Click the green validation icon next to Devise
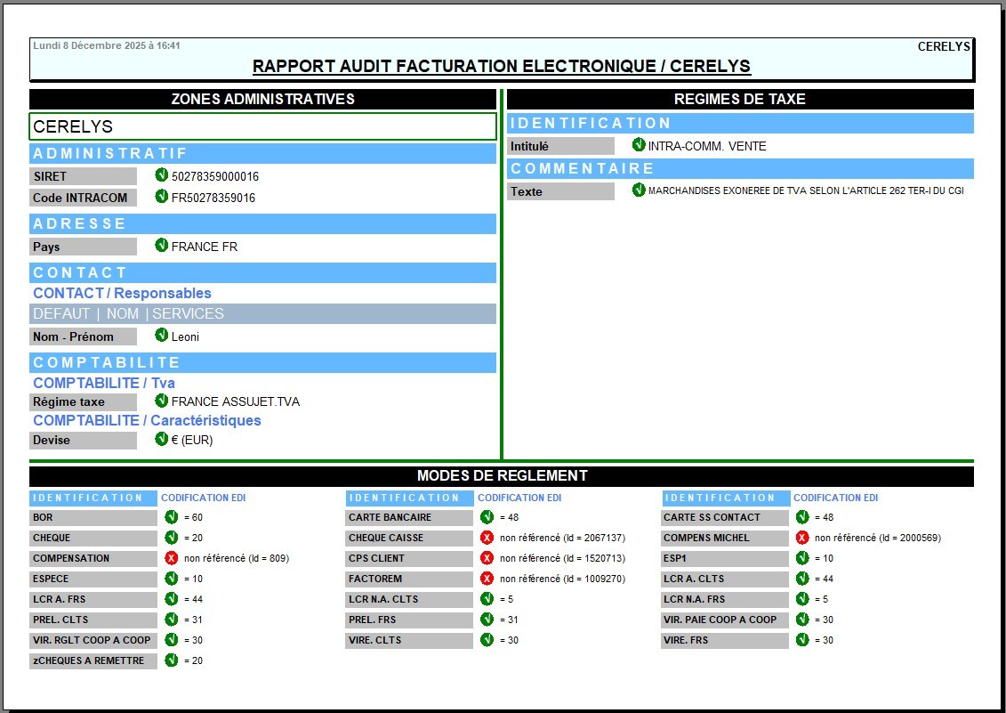 [161, 439]
